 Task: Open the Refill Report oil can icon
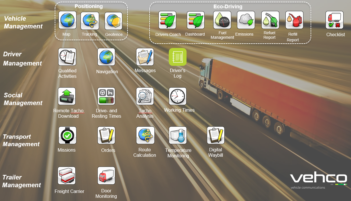(x=294, y=20)
